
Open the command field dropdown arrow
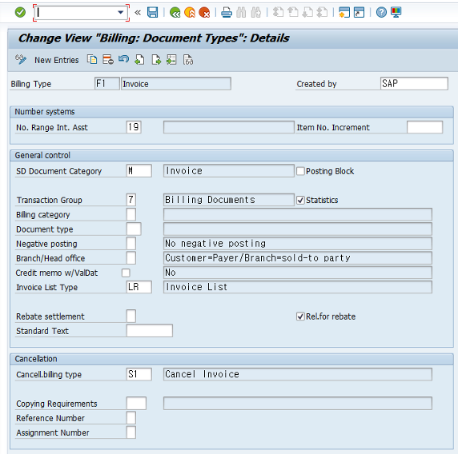click(x=120, y=13)
